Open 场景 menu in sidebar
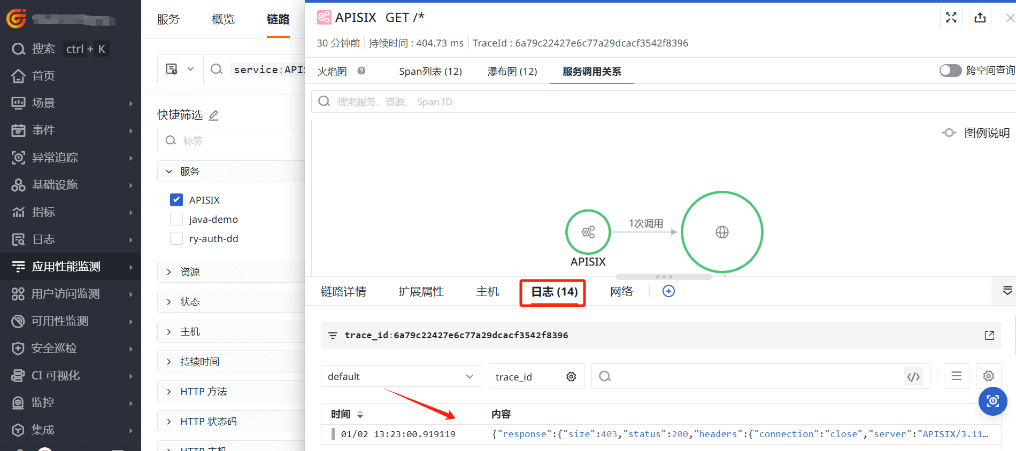The width and height of the screenshot is (1016, 451). pos(71,103)
